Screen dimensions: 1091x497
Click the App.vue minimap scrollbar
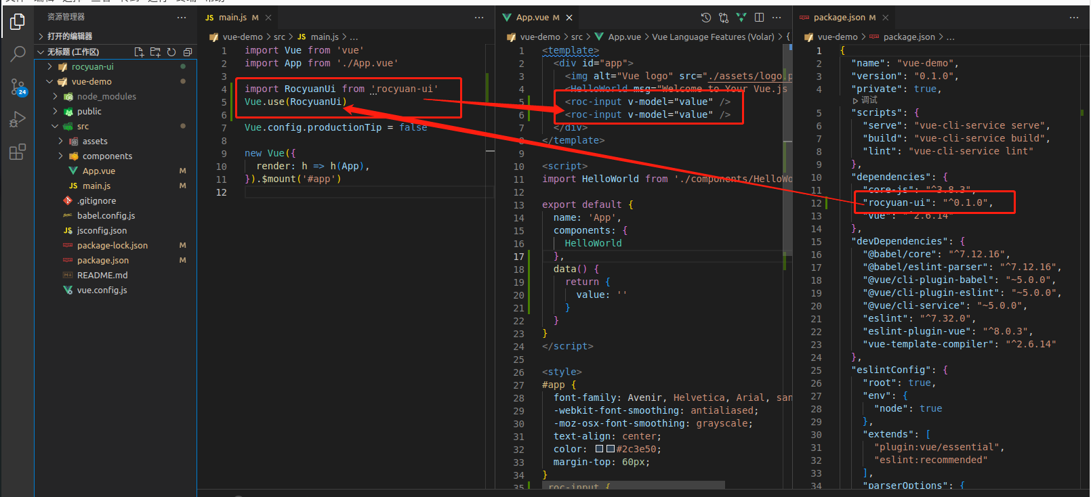click(x=787, y=150)
